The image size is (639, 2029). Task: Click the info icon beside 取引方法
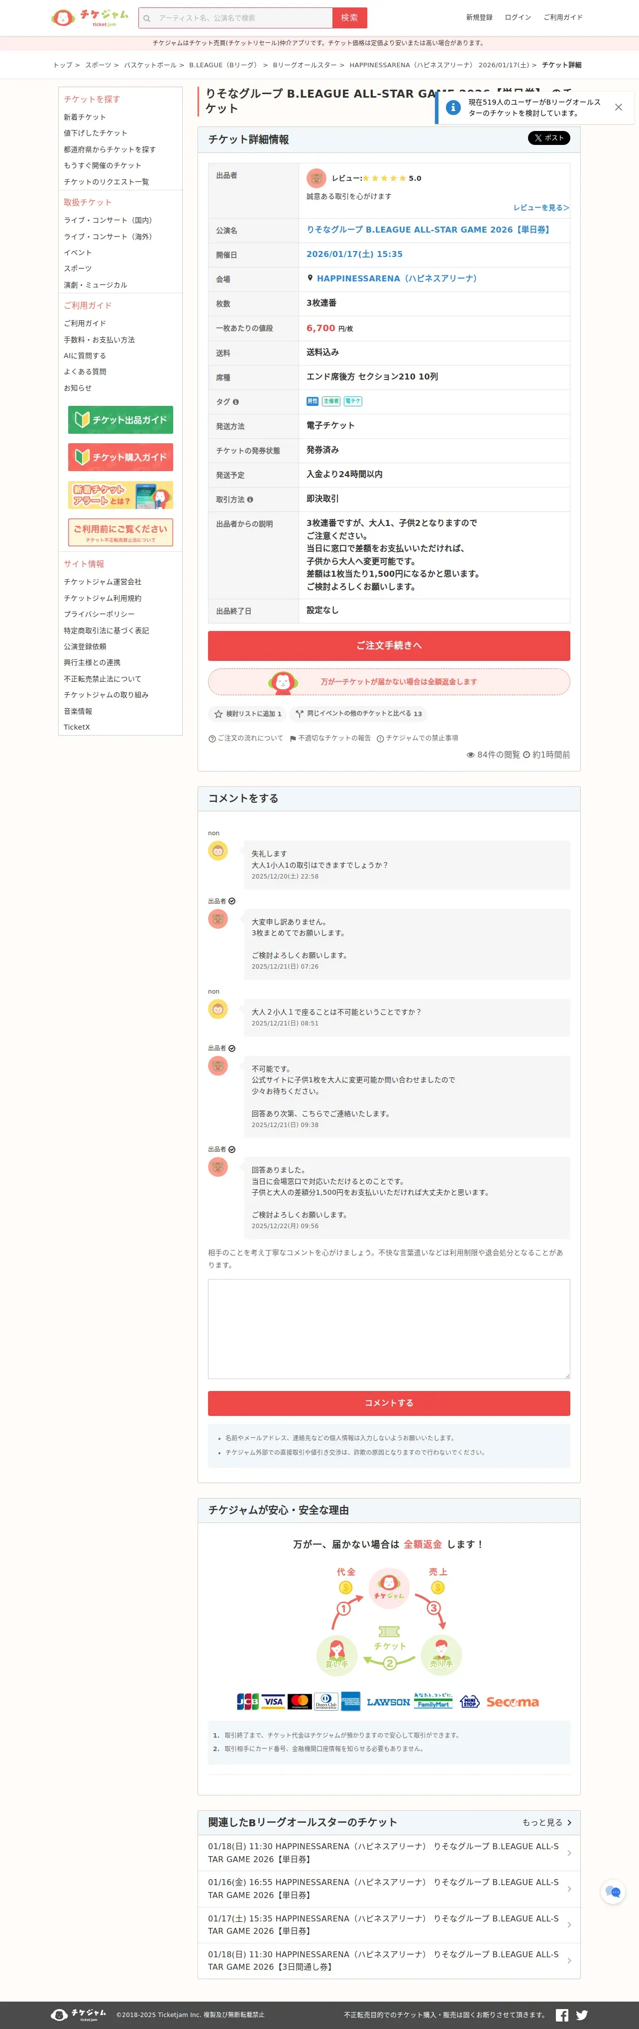[250, 500]
